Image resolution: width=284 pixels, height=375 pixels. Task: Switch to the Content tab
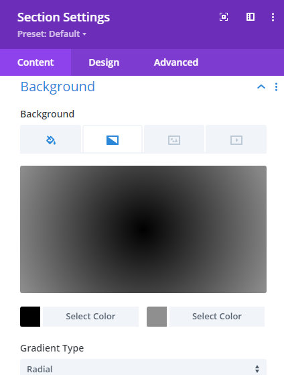(x=35, y=62)
